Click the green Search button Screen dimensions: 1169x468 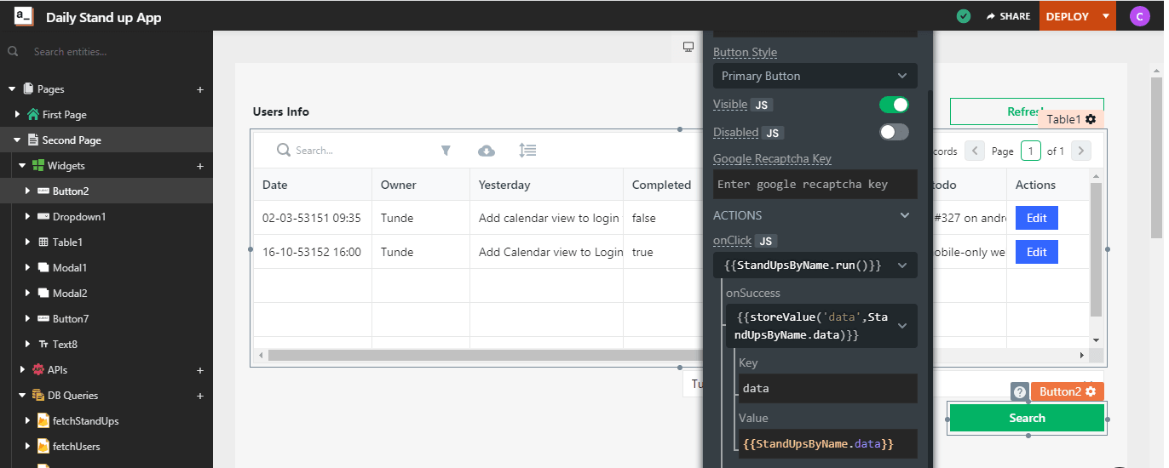pyautogui.click(x=1026, y=418)
